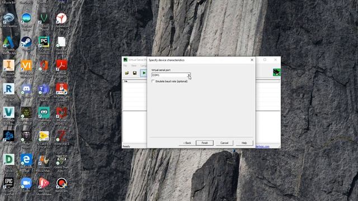Open World War Z desktop icon
Image resolution: width=358 pixels, height=201 pixels.
62,138
